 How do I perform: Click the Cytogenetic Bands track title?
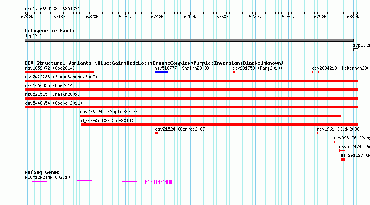[49, 31]
